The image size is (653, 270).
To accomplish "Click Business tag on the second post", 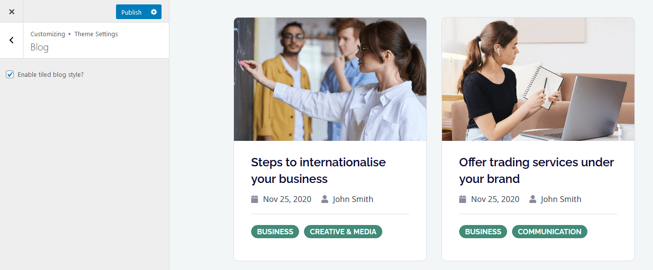I will pos(483,232).
